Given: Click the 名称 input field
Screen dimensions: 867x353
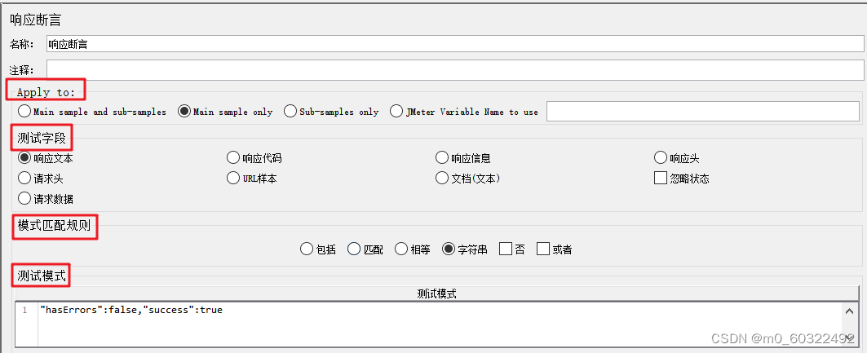Looking at the screenshot, I should 456,44.
